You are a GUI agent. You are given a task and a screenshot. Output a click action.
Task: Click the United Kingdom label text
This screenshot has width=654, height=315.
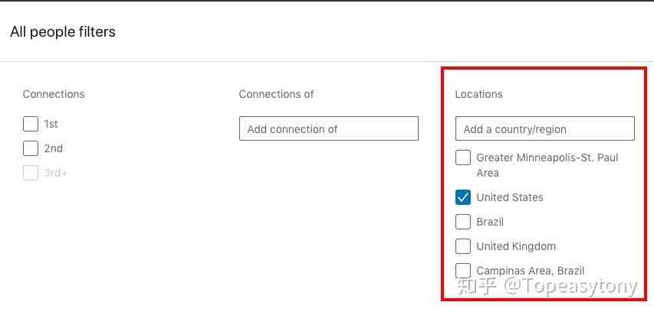click(516, 246)
